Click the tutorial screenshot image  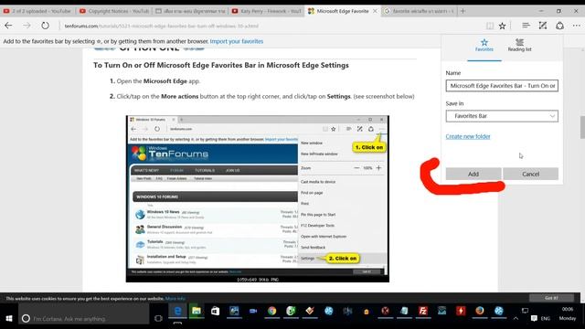tap(258, 198)
